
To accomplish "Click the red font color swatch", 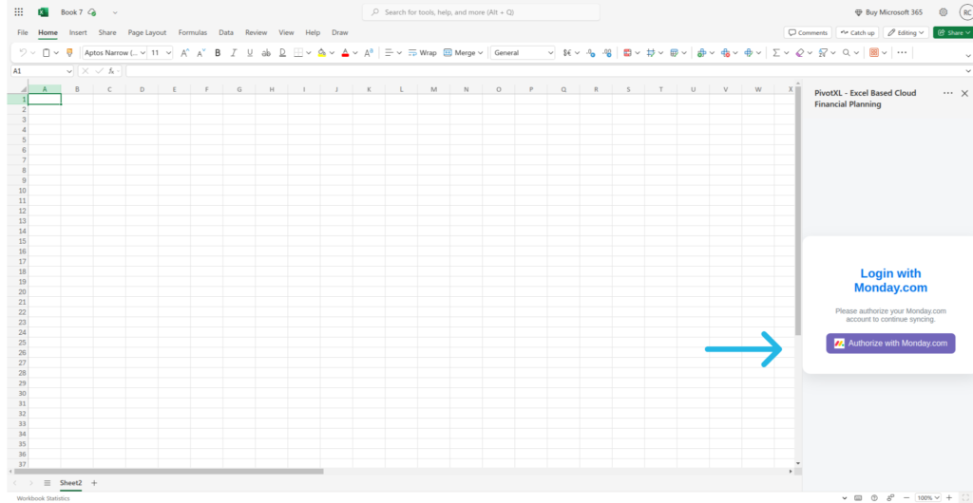I will (x=345, y=53).
